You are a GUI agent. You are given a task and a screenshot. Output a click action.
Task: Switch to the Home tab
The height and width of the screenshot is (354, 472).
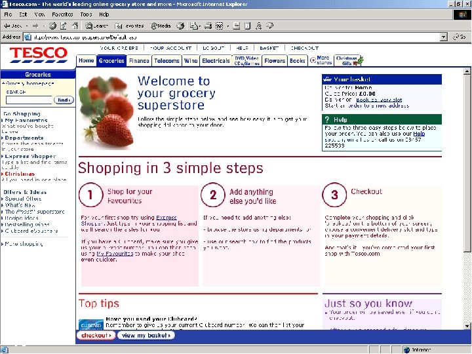[87, 60]
